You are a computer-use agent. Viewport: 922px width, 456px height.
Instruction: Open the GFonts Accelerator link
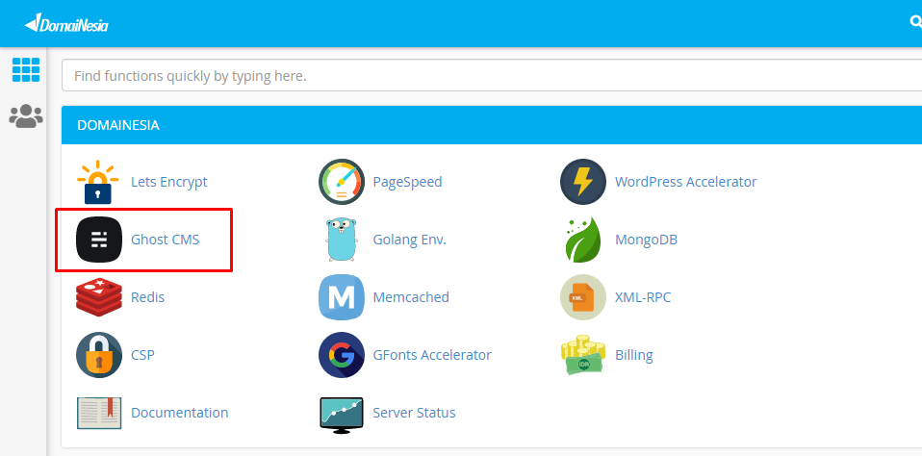tap(432, 355)
